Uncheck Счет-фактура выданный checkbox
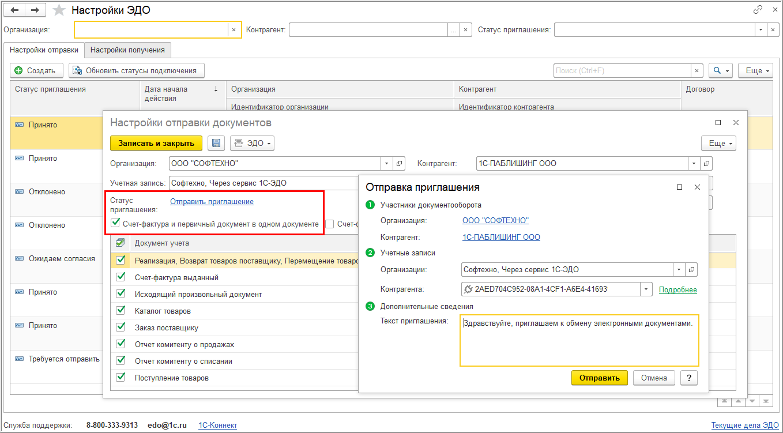The height and width of the screenshot is (433, 783). click(x=121, y=277)
